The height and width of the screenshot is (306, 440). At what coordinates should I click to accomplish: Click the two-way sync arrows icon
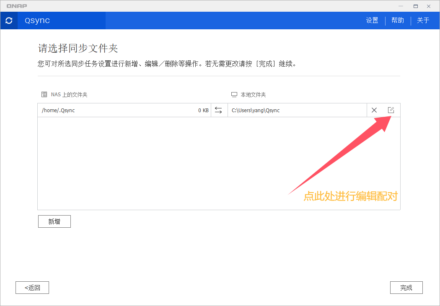click(218, 110)
